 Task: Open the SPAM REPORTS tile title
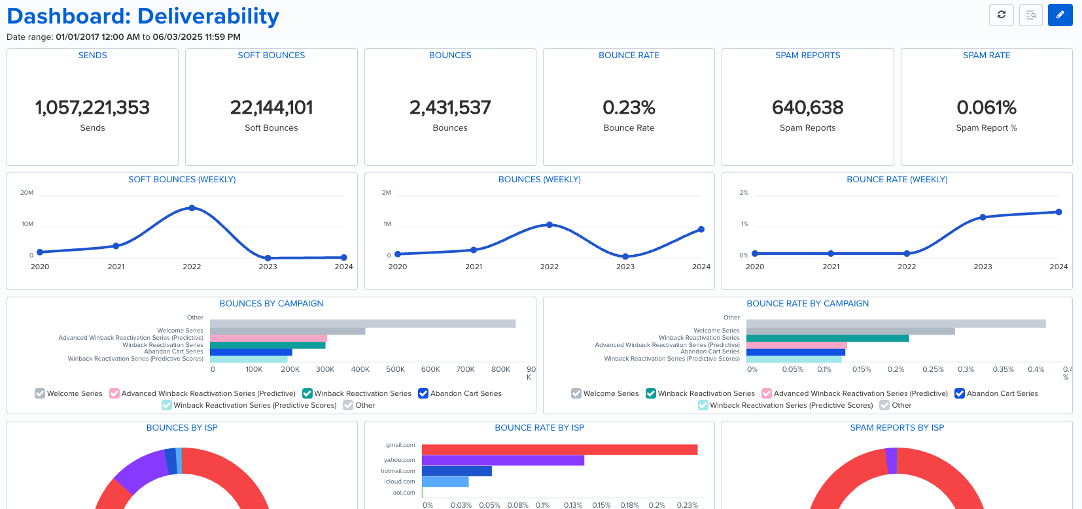(808, 56)
